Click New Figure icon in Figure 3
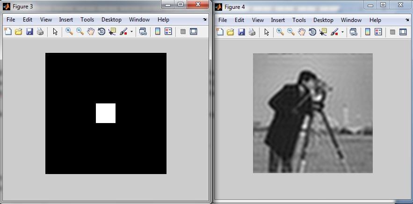The height and width of the screenshot is (204, 413). pyautogui.click(x=8, y=32)
